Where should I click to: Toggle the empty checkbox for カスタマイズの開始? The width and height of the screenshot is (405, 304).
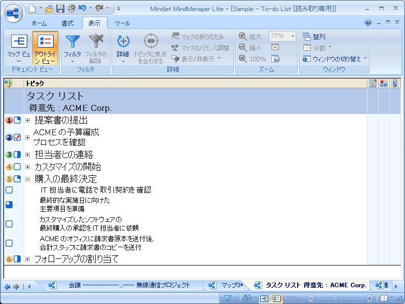pyautogui.click(x=17, y=167)
